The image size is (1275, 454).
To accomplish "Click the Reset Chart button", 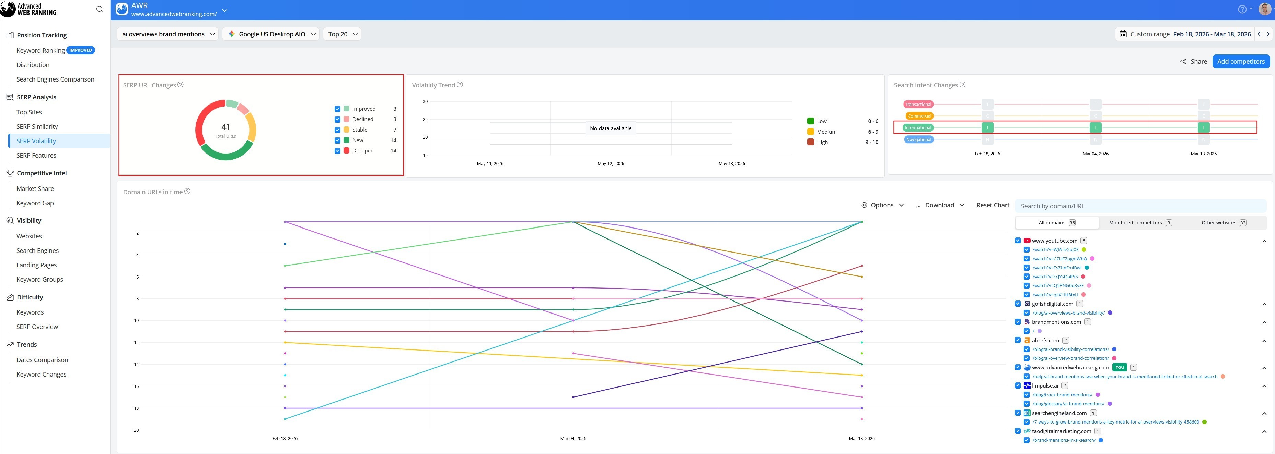I will pos(993,205).
